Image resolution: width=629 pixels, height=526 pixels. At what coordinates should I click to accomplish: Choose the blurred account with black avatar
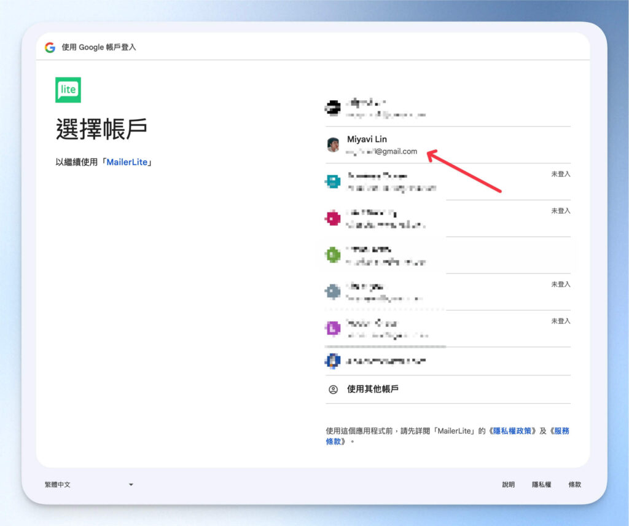point(448,108)
